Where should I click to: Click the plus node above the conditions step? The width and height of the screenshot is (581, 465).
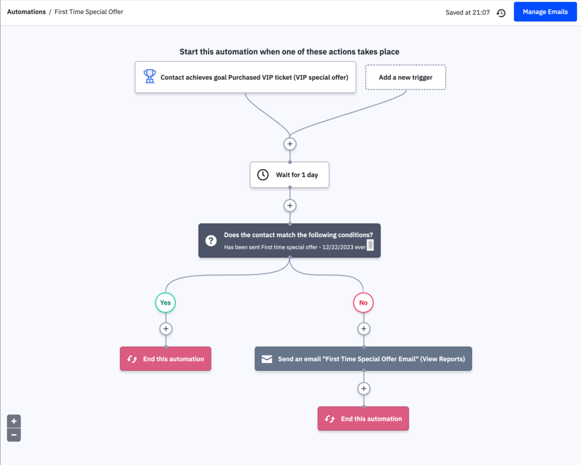click(290, 205)
